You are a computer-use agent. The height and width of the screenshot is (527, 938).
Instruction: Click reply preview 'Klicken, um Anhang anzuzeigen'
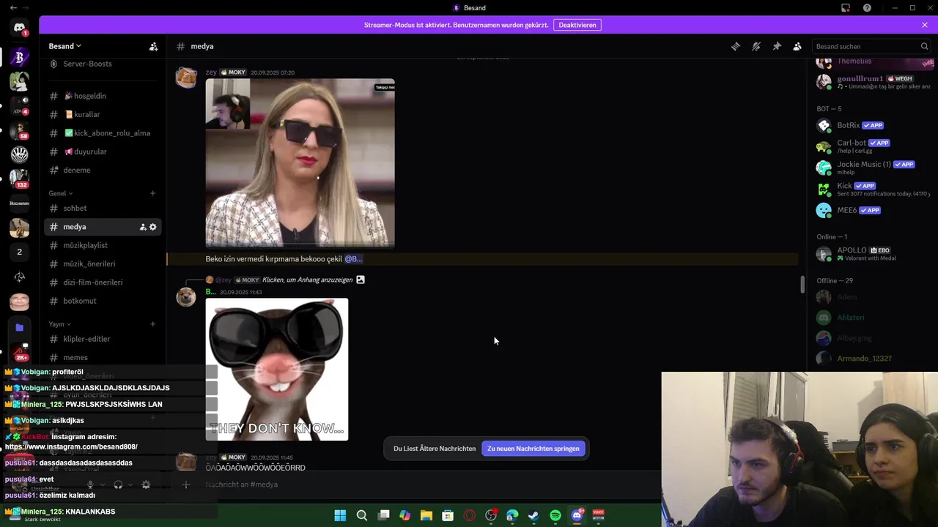click(307, 280)
